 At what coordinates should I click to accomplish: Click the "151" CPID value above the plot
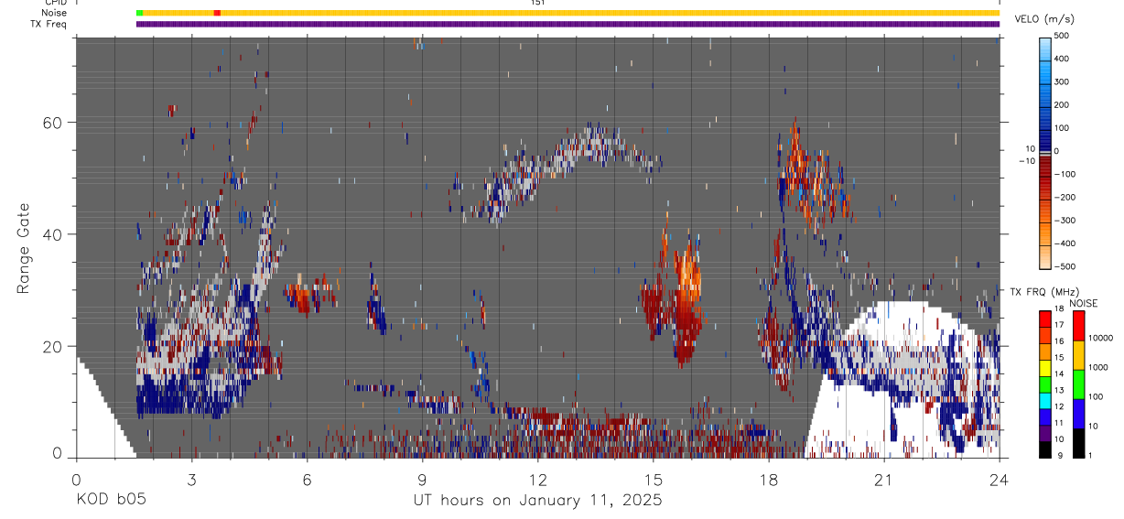[538, 3]
